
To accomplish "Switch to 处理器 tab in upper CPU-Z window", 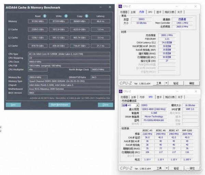I will point(124,12).
